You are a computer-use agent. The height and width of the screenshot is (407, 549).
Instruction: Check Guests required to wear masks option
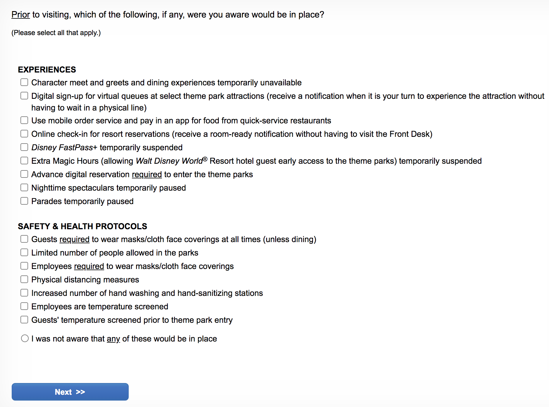click(24, 239)
